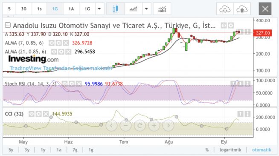Screen dimensions: 279x156
Task: Switch to the line chart style icon
Action: 133,9
